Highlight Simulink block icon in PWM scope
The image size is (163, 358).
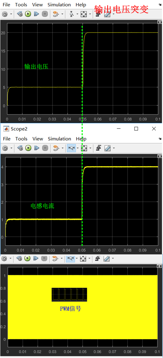(56, 259)
